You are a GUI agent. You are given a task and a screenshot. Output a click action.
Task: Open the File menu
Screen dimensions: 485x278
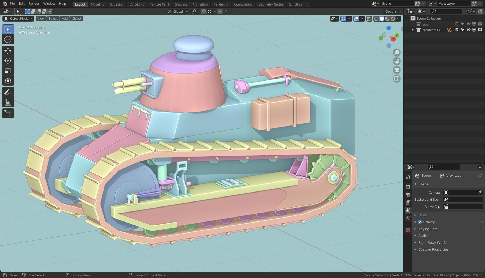[12, 4]
